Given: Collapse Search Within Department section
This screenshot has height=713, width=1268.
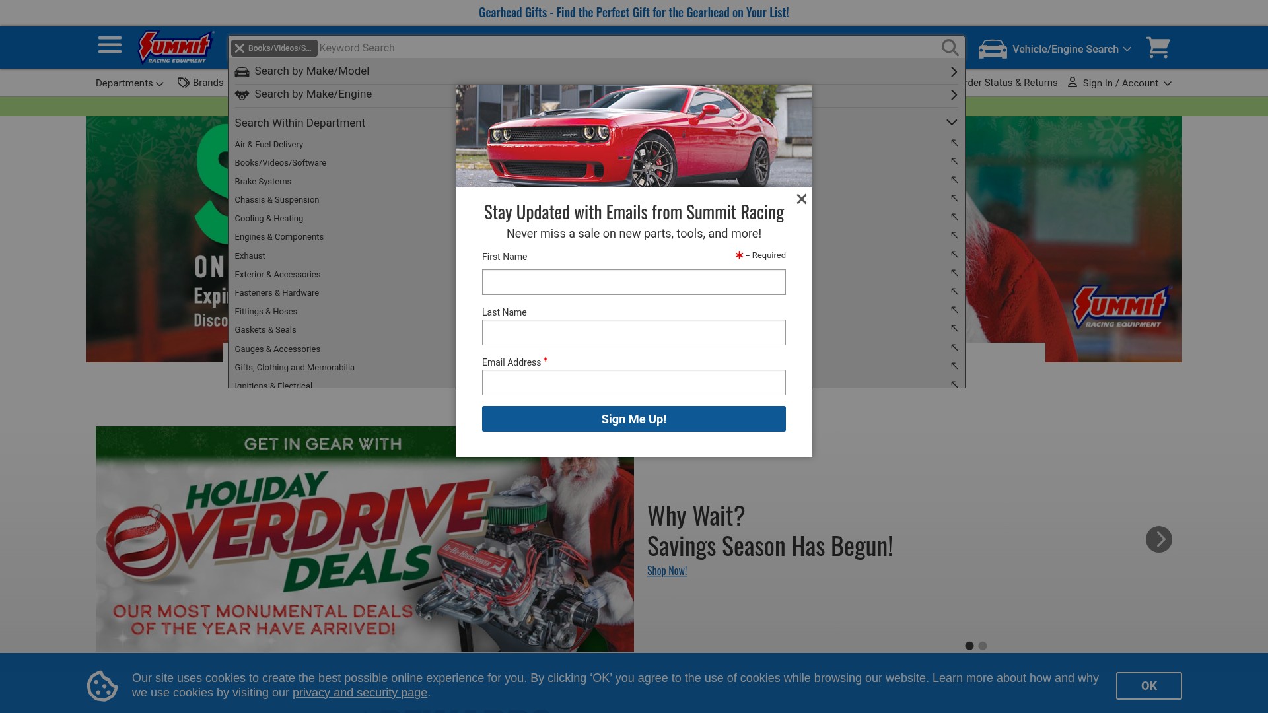Looking at the screenshot, I should click(x=952, y=123).
